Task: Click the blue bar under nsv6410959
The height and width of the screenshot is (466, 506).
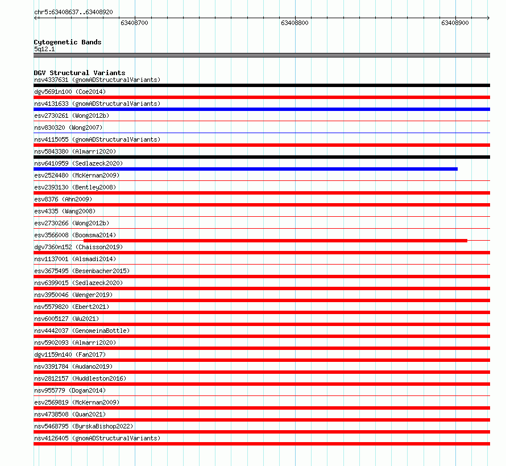Action: 246,169
